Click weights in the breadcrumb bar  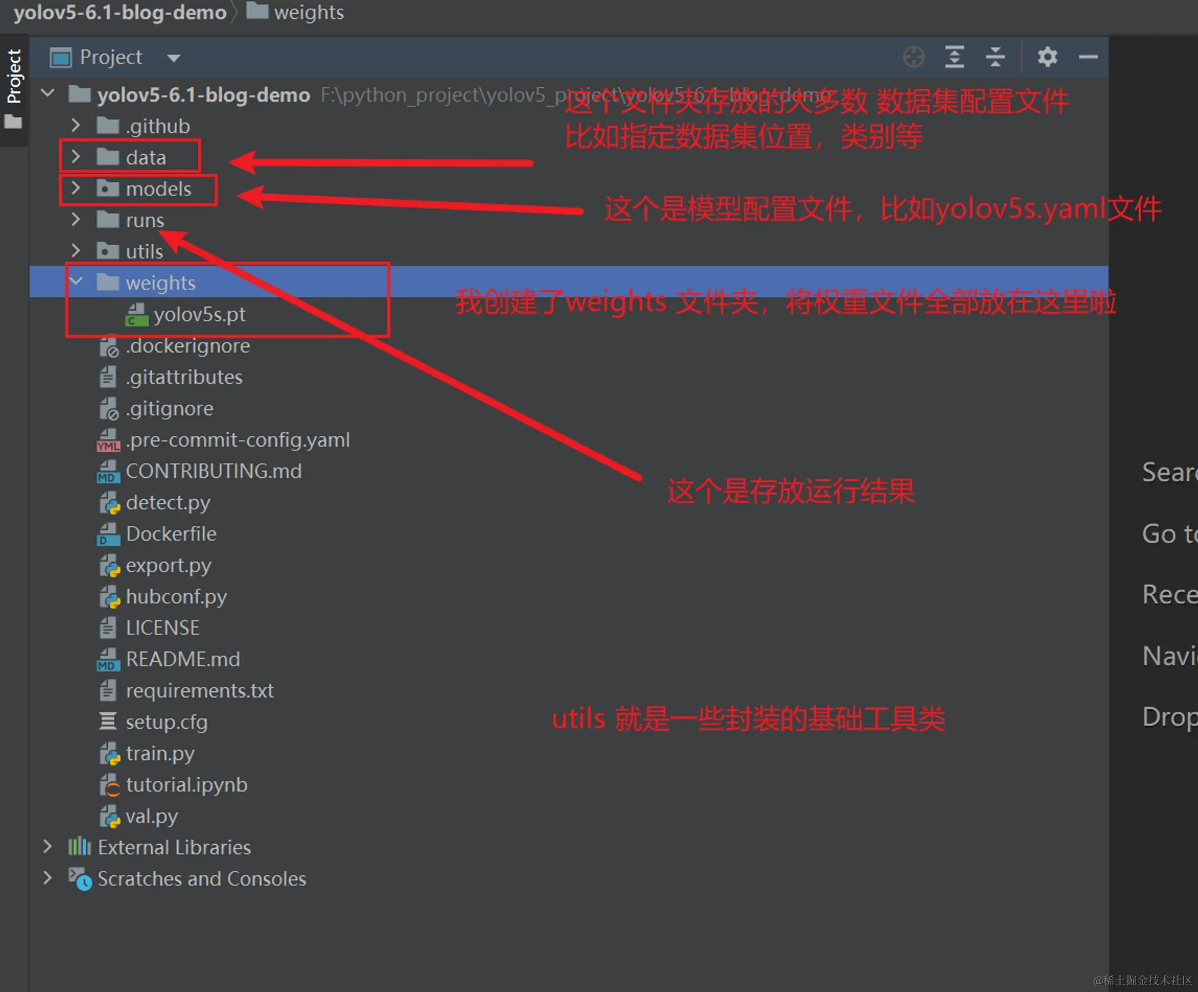tap(308, 12)
